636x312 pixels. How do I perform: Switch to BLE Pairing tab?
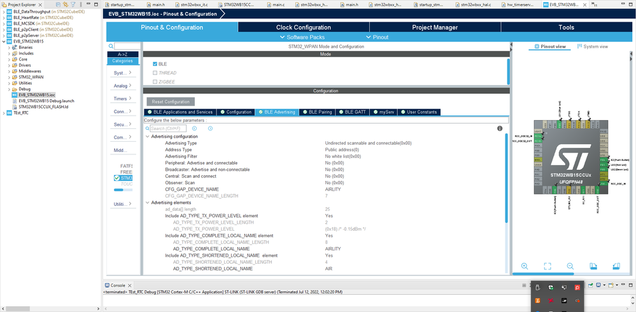click(317, 112)
